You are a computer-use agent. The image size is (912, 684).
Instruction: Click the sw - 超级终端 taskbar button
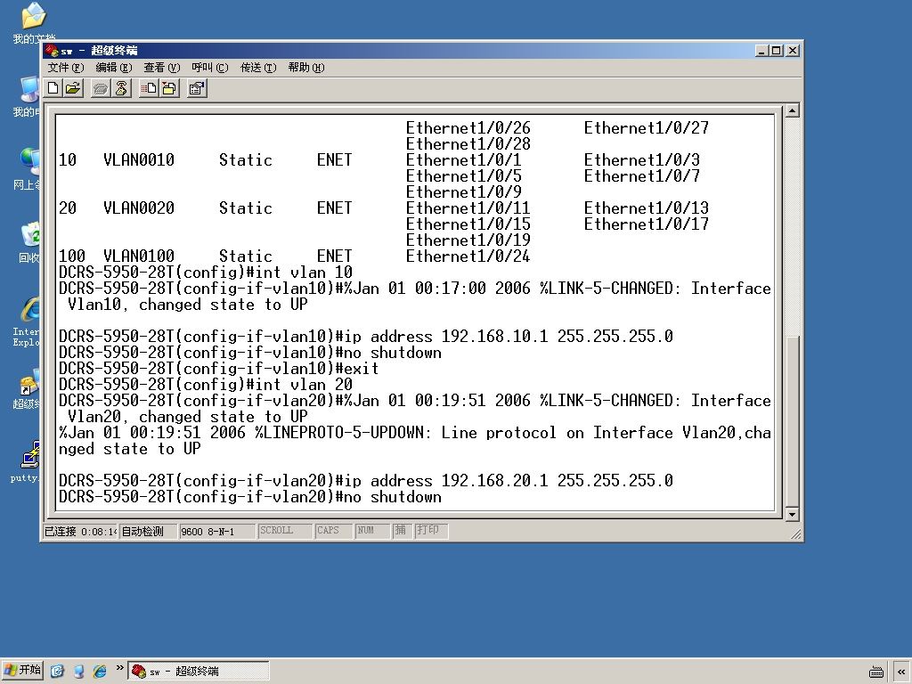tap(199, 672)
